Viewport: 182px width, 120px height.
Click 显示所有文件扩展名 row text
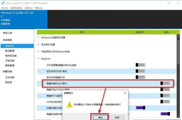(57, 71)
